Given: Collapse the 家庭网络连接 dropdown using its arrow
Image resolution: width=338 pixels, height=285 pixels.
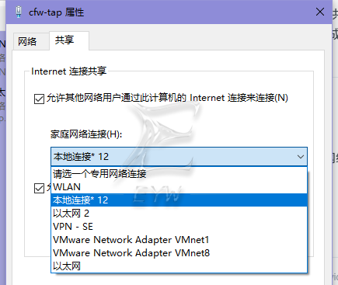Looking at the screenshot, I should click(x=301, y=157).
